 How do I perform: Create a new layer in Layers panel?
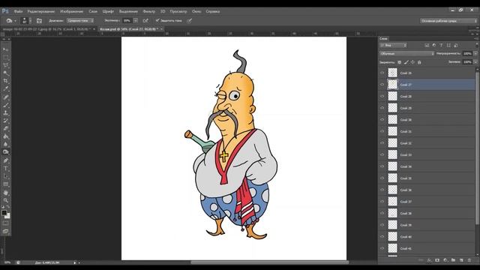(461, 260)
